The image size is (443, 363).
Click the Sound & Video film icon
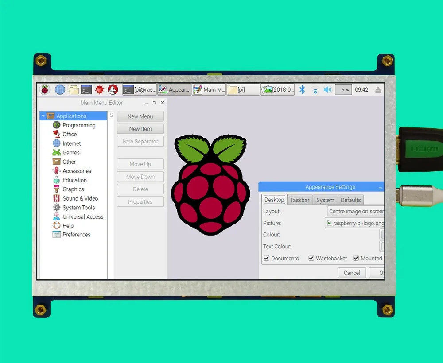57,198
